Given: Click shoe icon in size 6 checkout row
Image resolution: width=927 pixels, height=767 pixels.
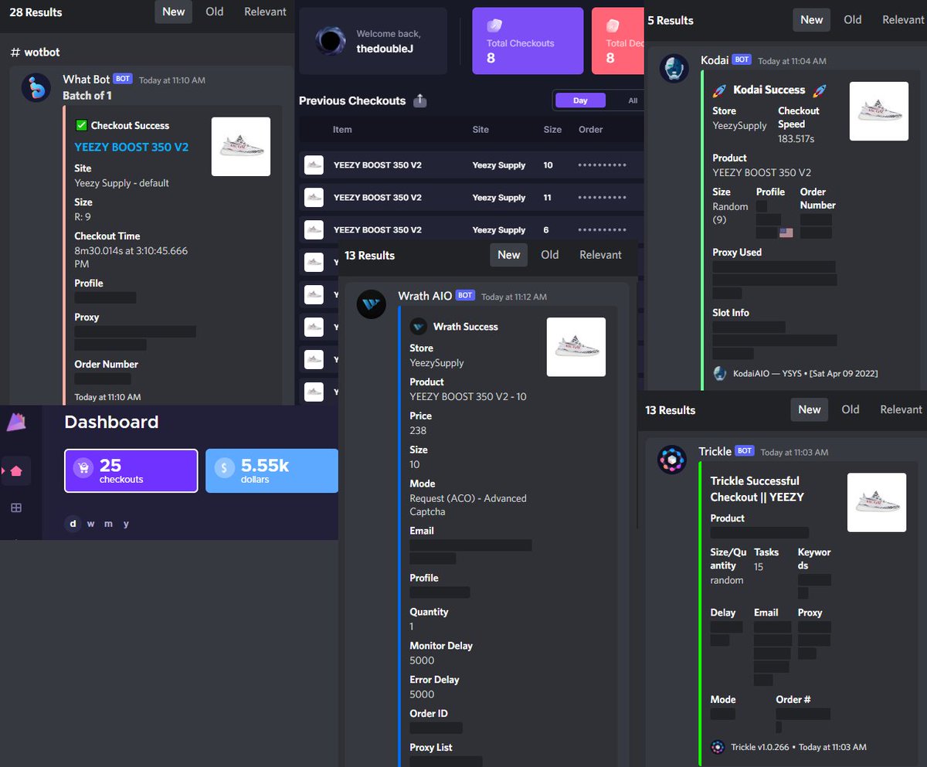Looking at the screenshot, I should tap(314, 229).
